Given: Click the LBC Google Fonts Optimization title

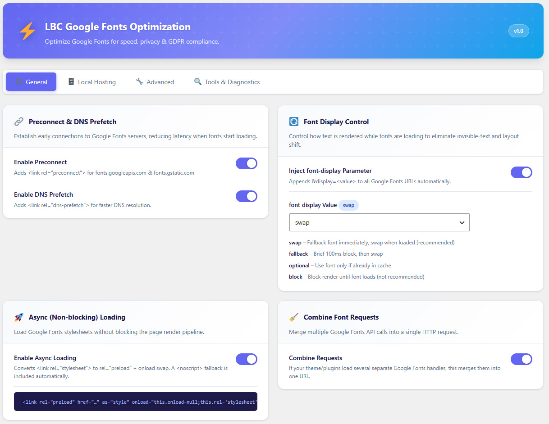Looking at the screenshot, I should (x=118, y=27).
